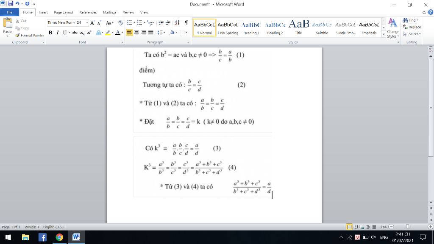Viewport: 434px width, 244px height.
Task: Apply strikethrough formatting
Action: click(75, 33)
